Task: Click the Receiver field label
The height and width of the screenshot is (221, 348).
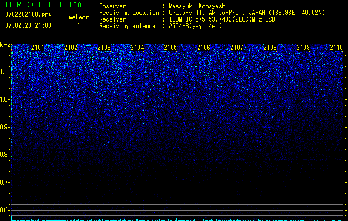Action: (112, 19)
